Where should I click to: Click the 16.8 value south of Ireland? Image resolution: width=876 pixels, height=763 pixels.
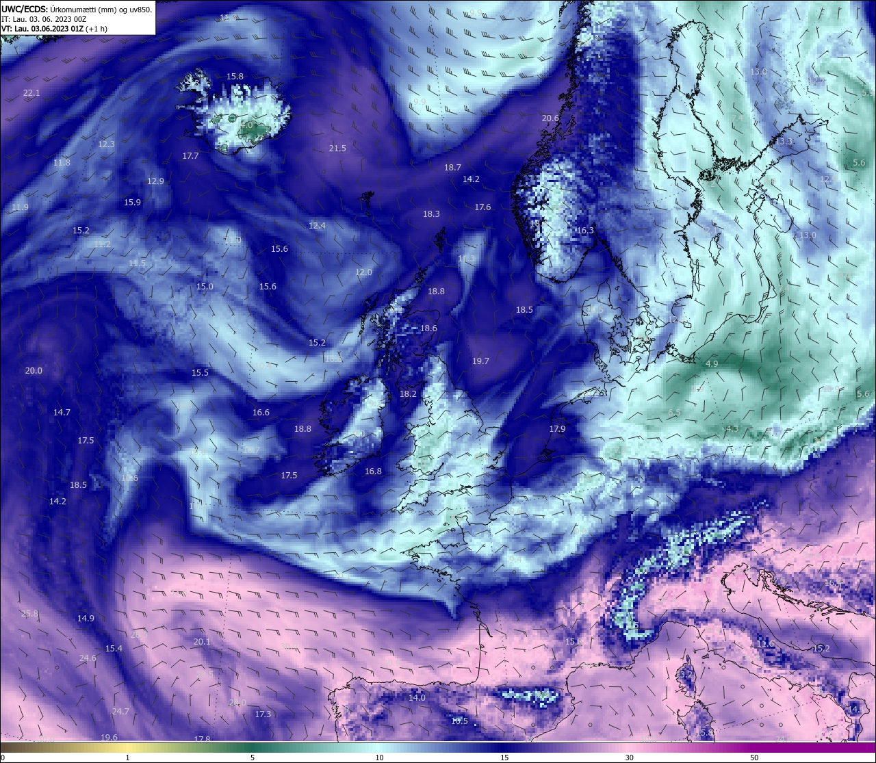pos(373,471)
